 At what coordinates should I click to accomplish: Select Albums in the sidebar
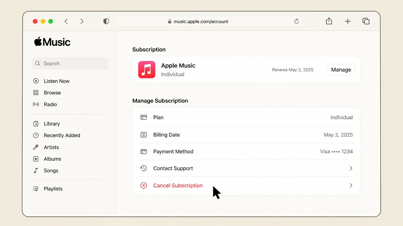(x=52, y=159)
